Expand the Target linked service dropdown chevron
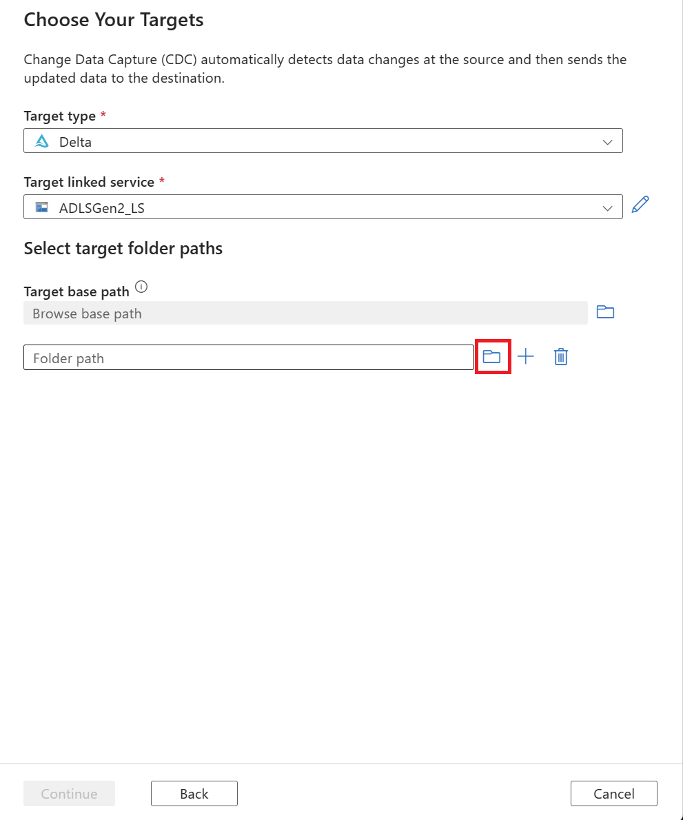 pyautogui.click(x=607, y=207)
